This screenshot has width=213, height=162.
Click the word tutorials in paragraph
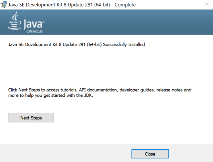[x=69, y=90]
